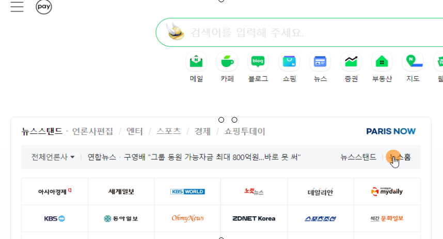
Task: Open the 스포츠조선 press logo
Action: tap(321, 218)
